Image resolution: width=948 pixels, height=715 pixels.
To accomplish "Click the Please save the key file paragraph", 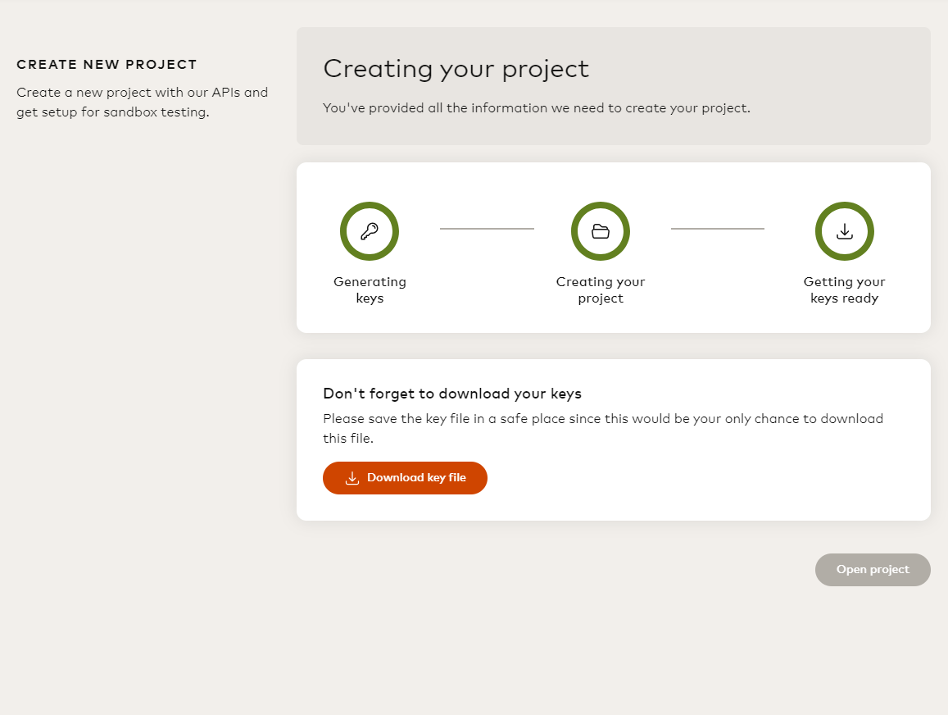I will [x=602, y=428].
